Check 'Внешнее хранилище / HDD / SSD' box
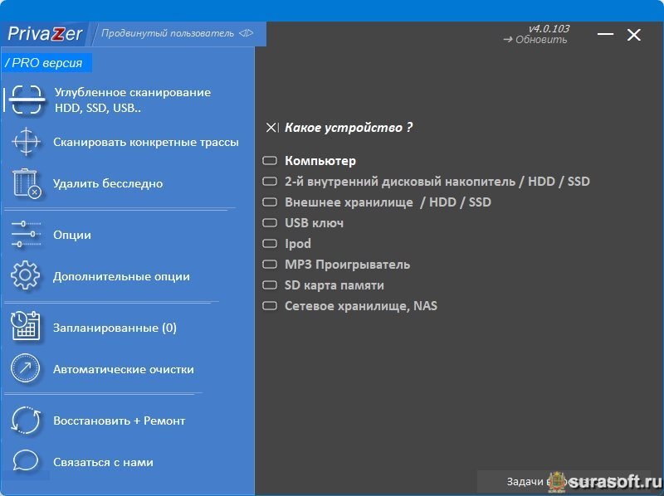Screen dimensions: 664x496 coord(270,202)
